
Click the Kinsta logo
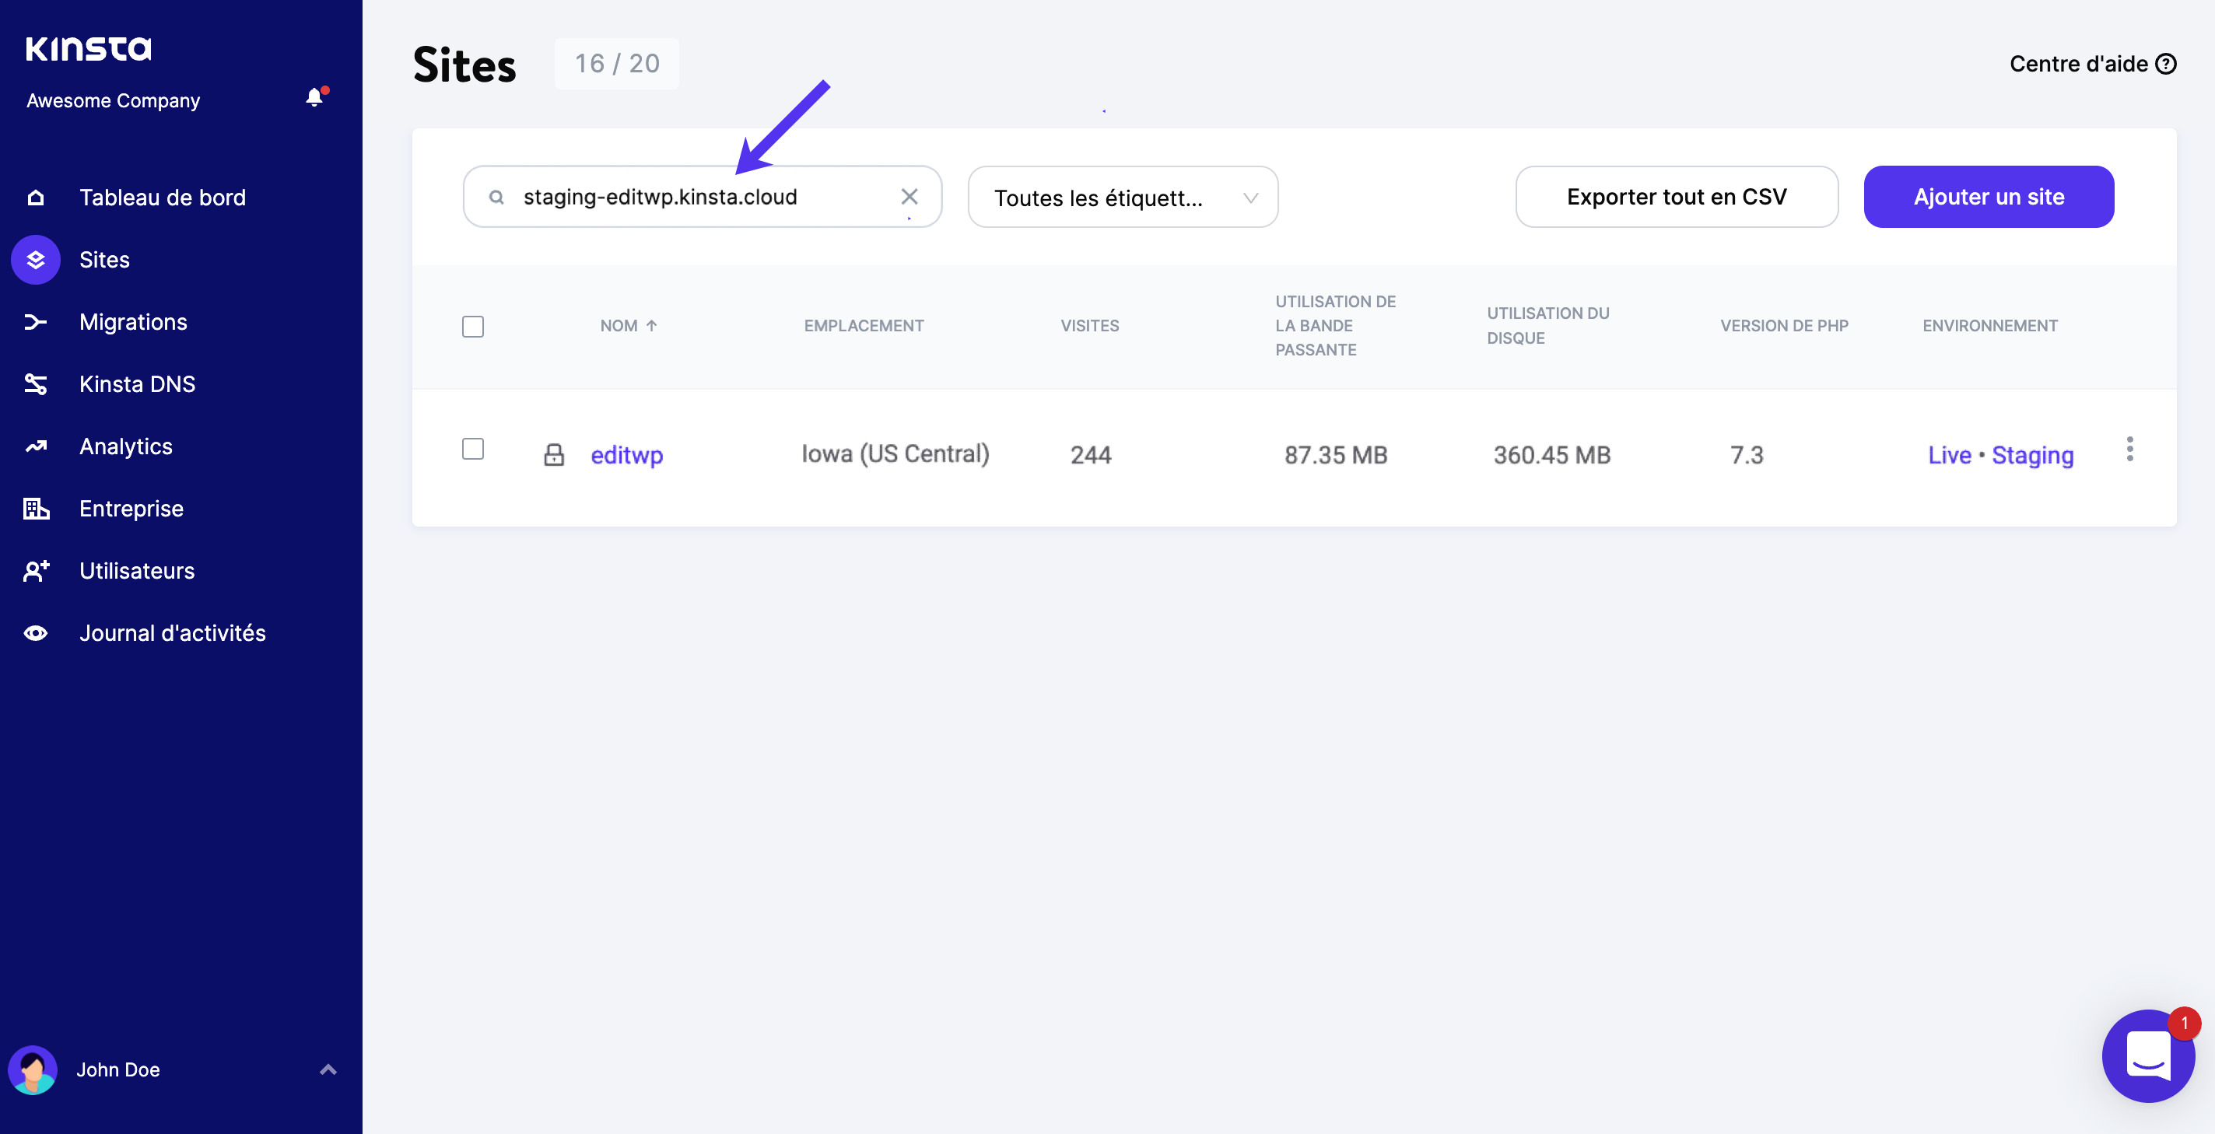pos(89,49)
